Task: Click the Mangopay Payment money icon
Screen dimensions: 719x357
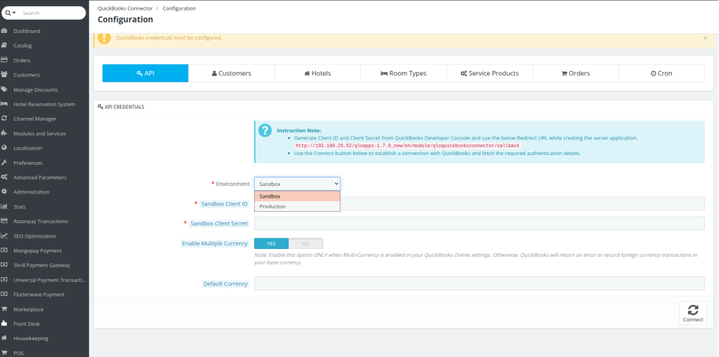Action: click(x=4, y=250)
